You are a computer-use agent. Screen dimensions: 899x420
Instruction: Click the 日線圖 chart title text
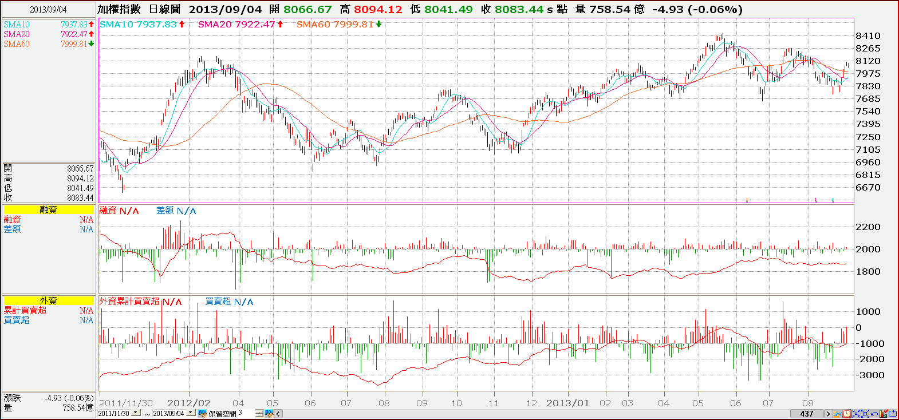pyautogui.click(x=165, y=9)
